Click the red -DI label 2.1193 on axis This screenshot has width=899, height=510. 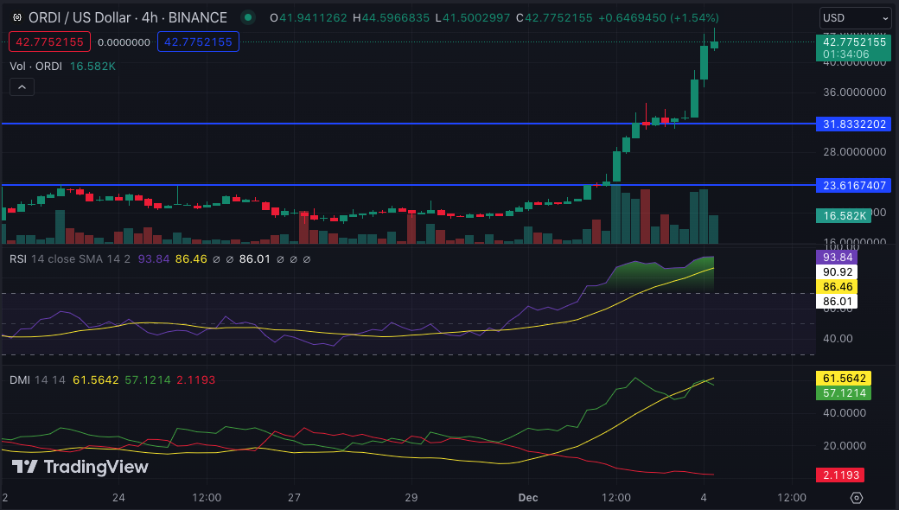pos(840,475)
